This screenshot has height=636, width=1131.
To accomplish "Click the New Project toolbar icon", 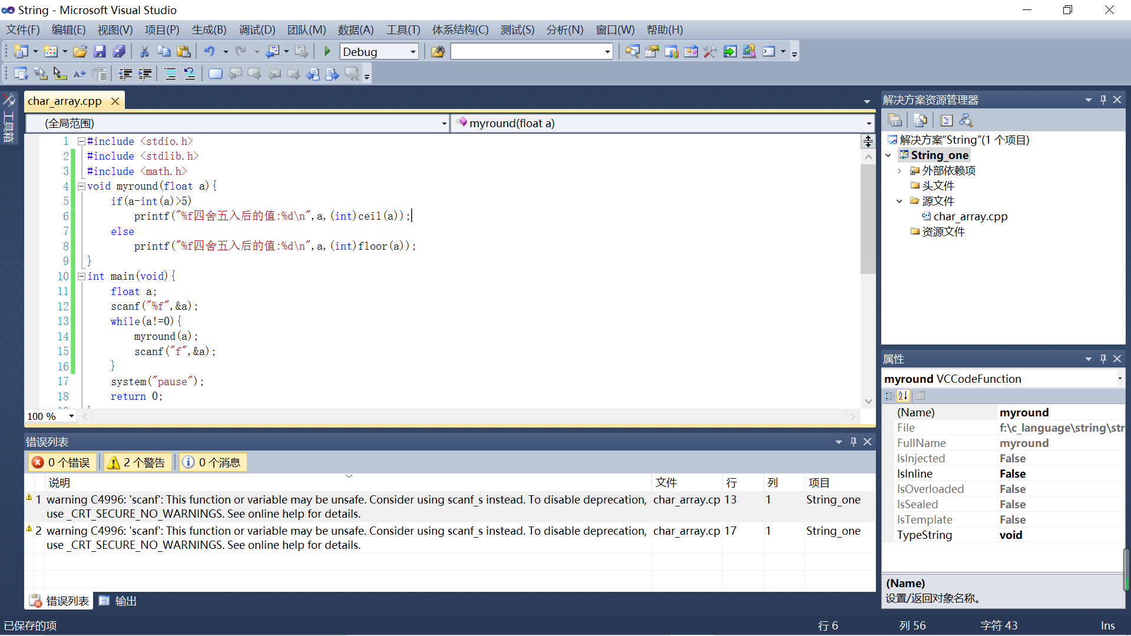I will point(21,52).
